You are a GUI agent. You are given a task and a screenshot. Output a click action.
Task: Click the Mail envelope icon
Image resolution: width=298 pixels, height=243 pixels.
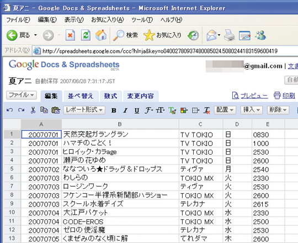point(212,35)
